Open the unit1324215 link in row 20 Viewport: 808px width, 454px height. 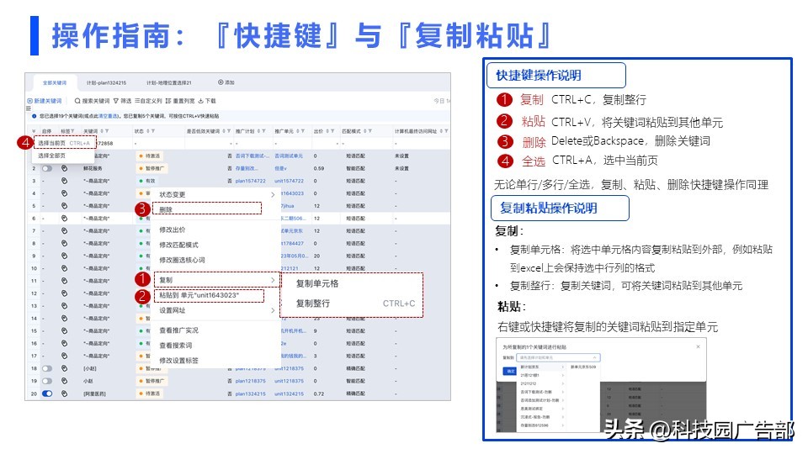tap(289, 393)
